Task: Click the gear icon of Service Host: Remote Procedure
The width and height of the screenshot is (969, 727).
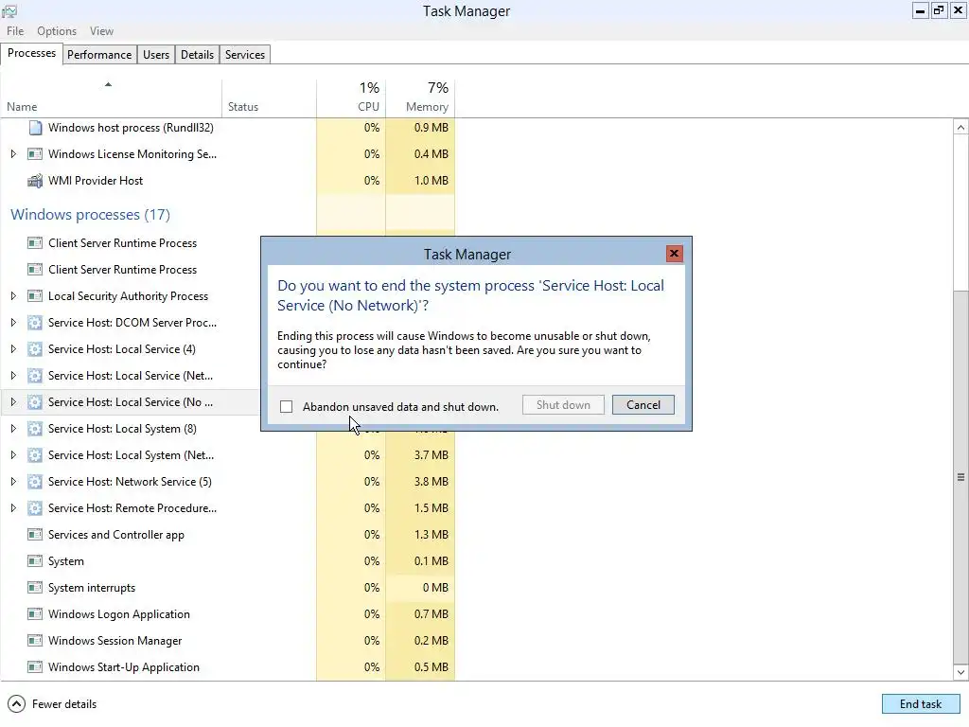Action: (x=35, y=508)
